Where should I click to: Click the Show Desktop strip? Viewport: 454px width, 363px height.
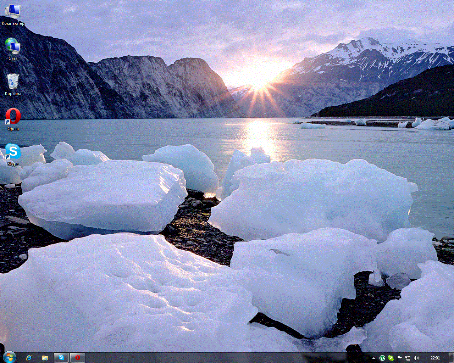[452, 358]
